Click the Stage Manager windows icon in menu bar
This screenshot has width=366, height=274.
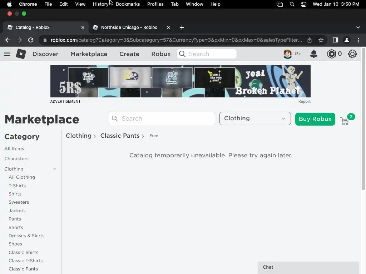[280, 4]
